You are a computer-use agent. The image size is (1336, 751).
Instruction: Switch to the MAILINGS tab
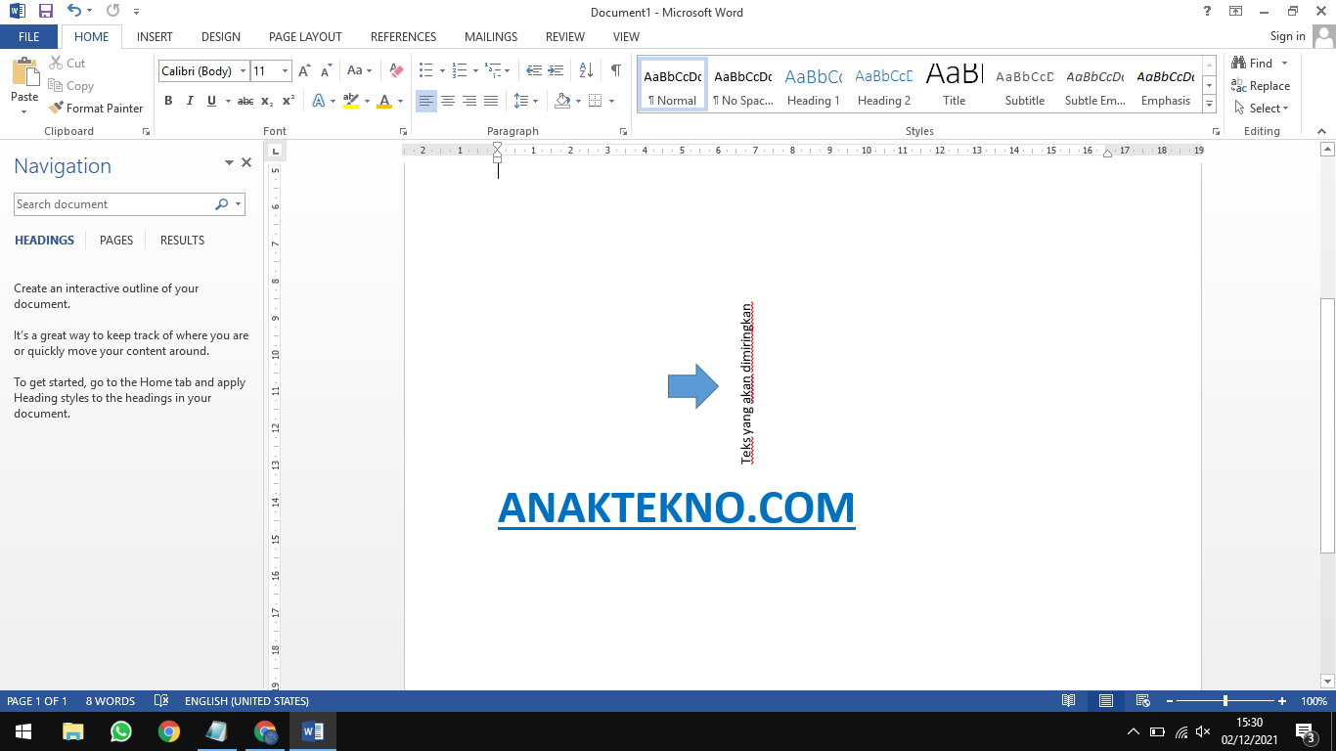coord(491,37)
